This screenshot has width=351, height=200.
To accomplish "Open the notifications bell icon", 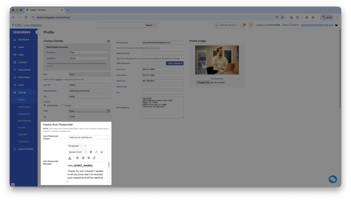I will (243, 25).
